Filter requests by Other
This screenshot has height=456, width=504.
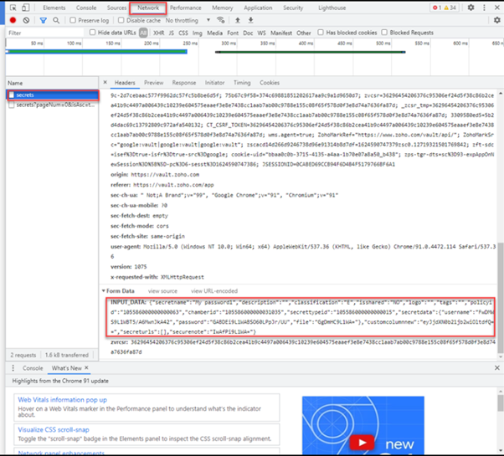point(303,33)
